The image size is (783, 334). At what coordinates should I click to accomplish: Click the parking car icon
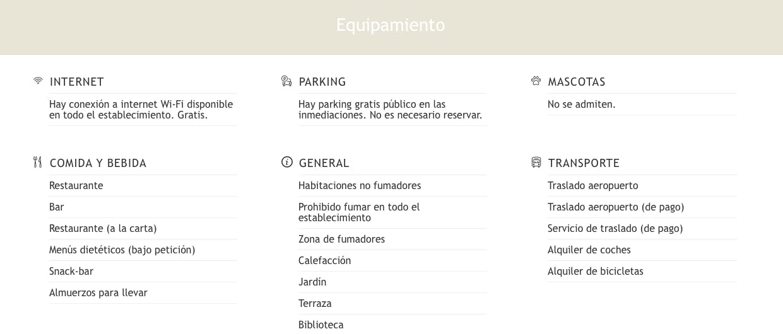point(286,81)
